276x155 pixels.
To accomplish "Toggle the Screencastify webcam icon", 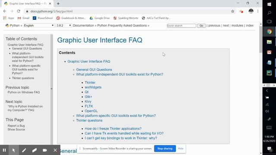I will coord(45,150).
